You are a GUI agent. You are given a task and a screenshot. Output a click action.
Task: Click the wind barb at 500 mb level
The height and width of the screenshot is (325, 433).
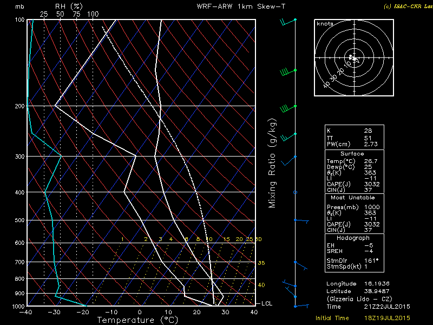[x=301, y=221]
